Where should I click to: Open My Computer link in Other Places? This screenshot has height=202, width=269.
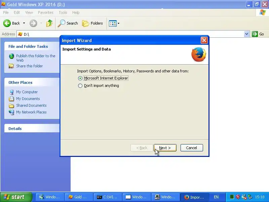click(27, 92)
